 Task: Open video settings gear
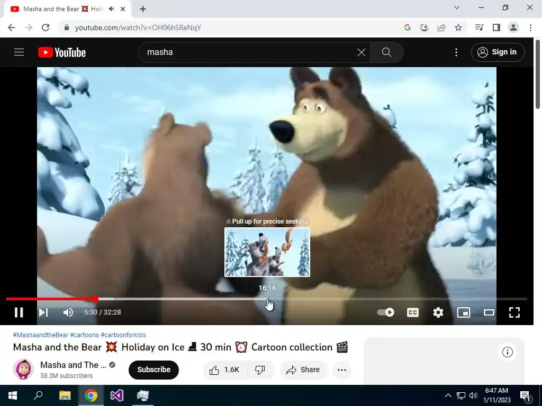[x=438, y=312]
